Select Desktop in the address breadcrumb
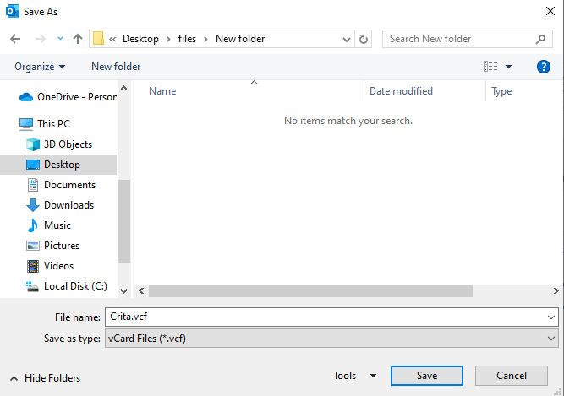Image resolution: width=564 pixels, height=396 pixels. (140, 39)
